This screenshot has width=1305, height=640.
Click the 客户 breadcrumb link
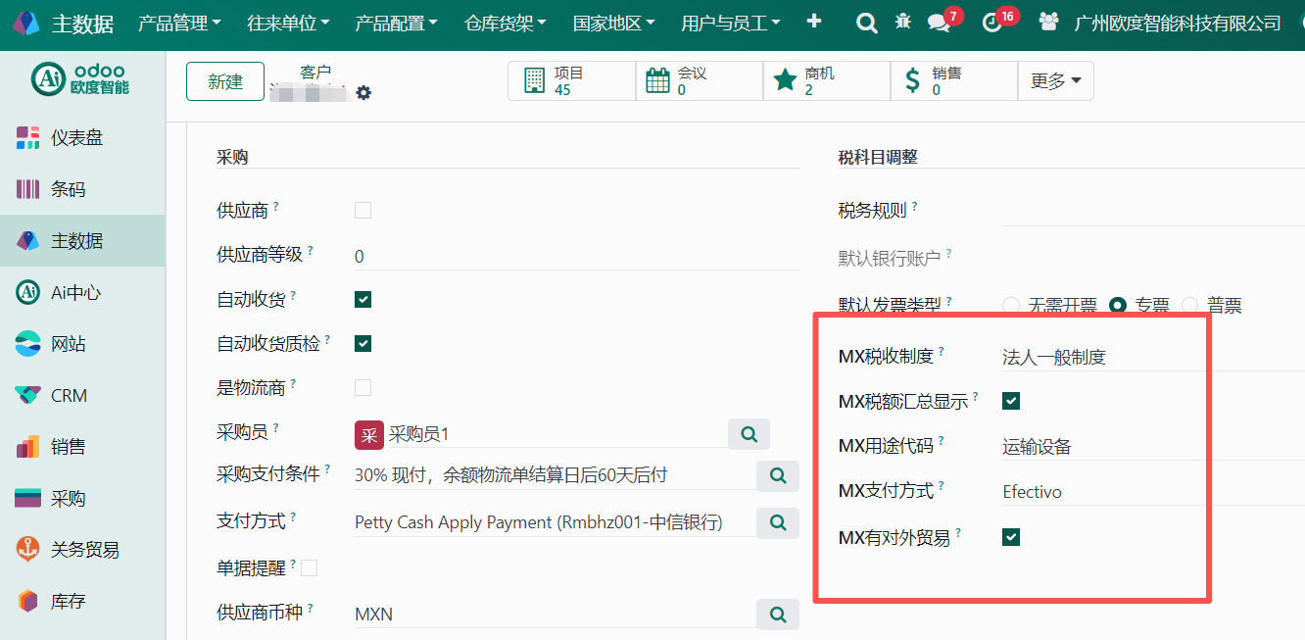[315, 72]
